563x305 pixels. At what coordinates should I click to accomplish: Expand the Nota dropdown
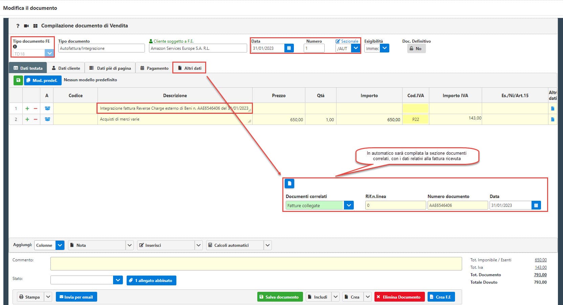point(129,245)
